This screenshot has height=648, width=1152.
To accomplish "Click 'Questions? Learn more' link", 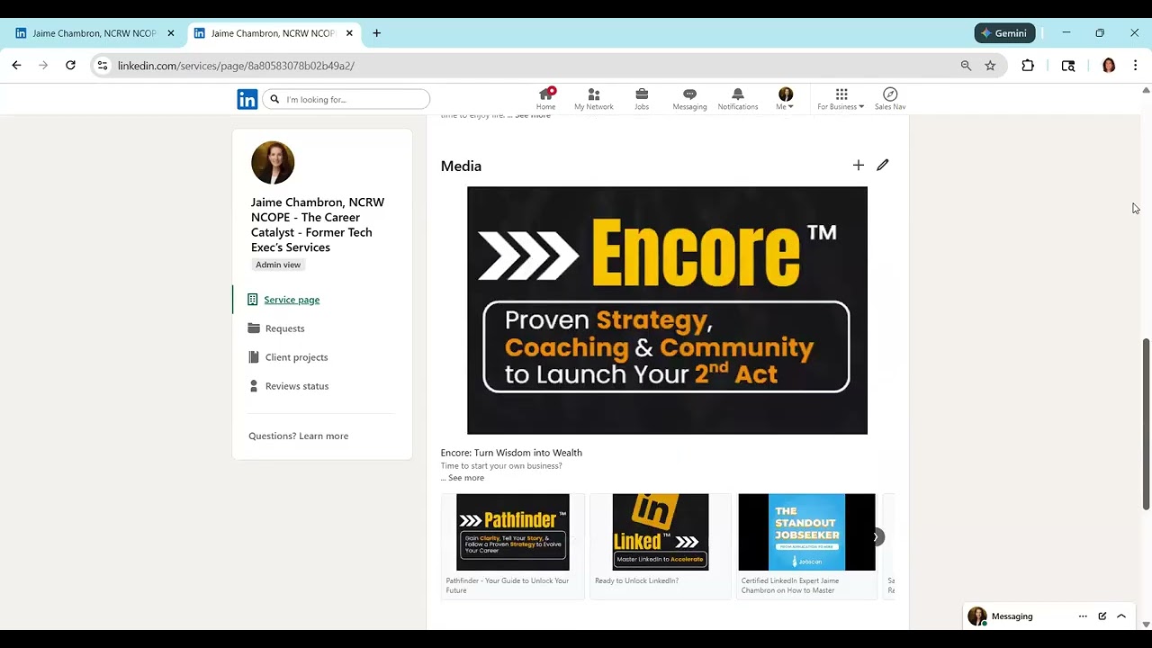I will click(298, 436).
